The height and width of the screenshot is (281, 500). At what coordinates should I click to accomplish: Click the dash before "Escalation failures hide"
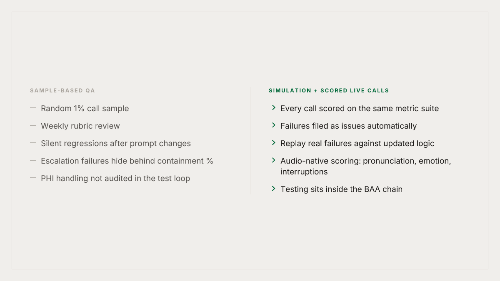click(x=33, y=161)
